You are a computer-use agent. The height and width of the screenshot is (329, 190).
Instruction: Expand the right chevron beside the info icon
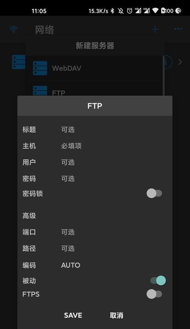[180, 62]
